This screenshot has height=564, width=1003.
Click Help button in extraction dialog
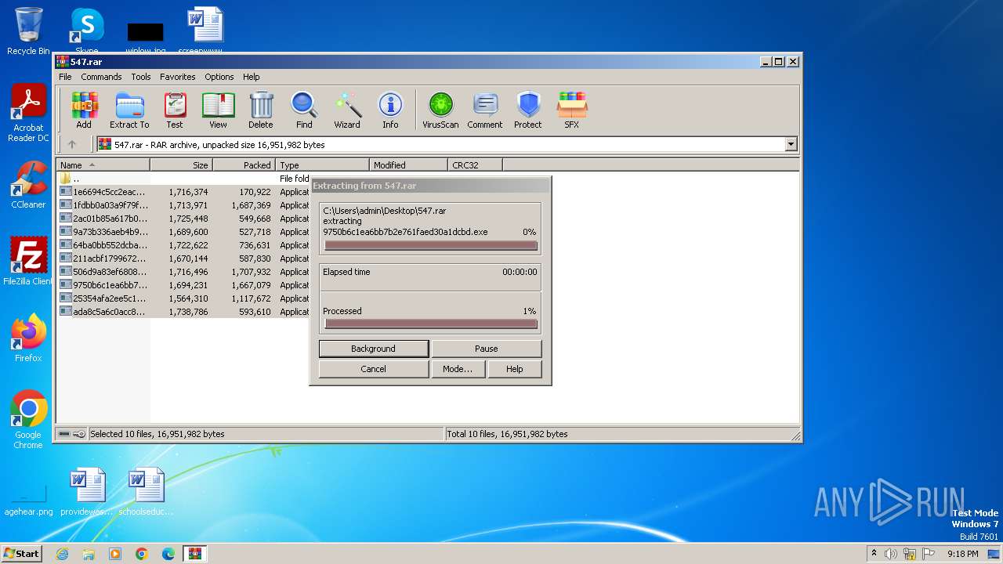pyautogui.click(x=515, y=369)
